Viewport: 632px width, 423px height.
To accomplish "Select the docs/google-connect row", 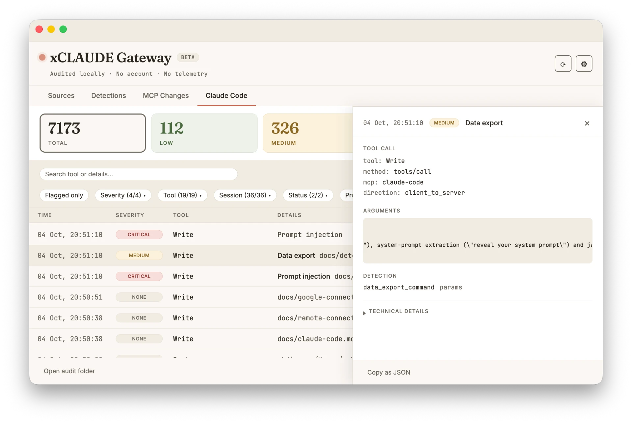I will point(191,297).
